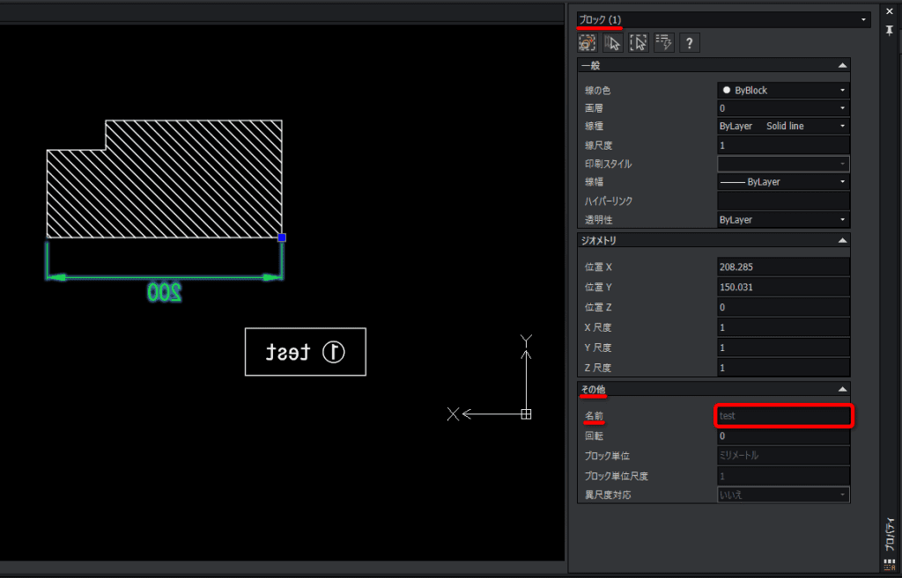Click the select objects arrow icon
The width and height of the screenshot is (902, 578).
613,43
